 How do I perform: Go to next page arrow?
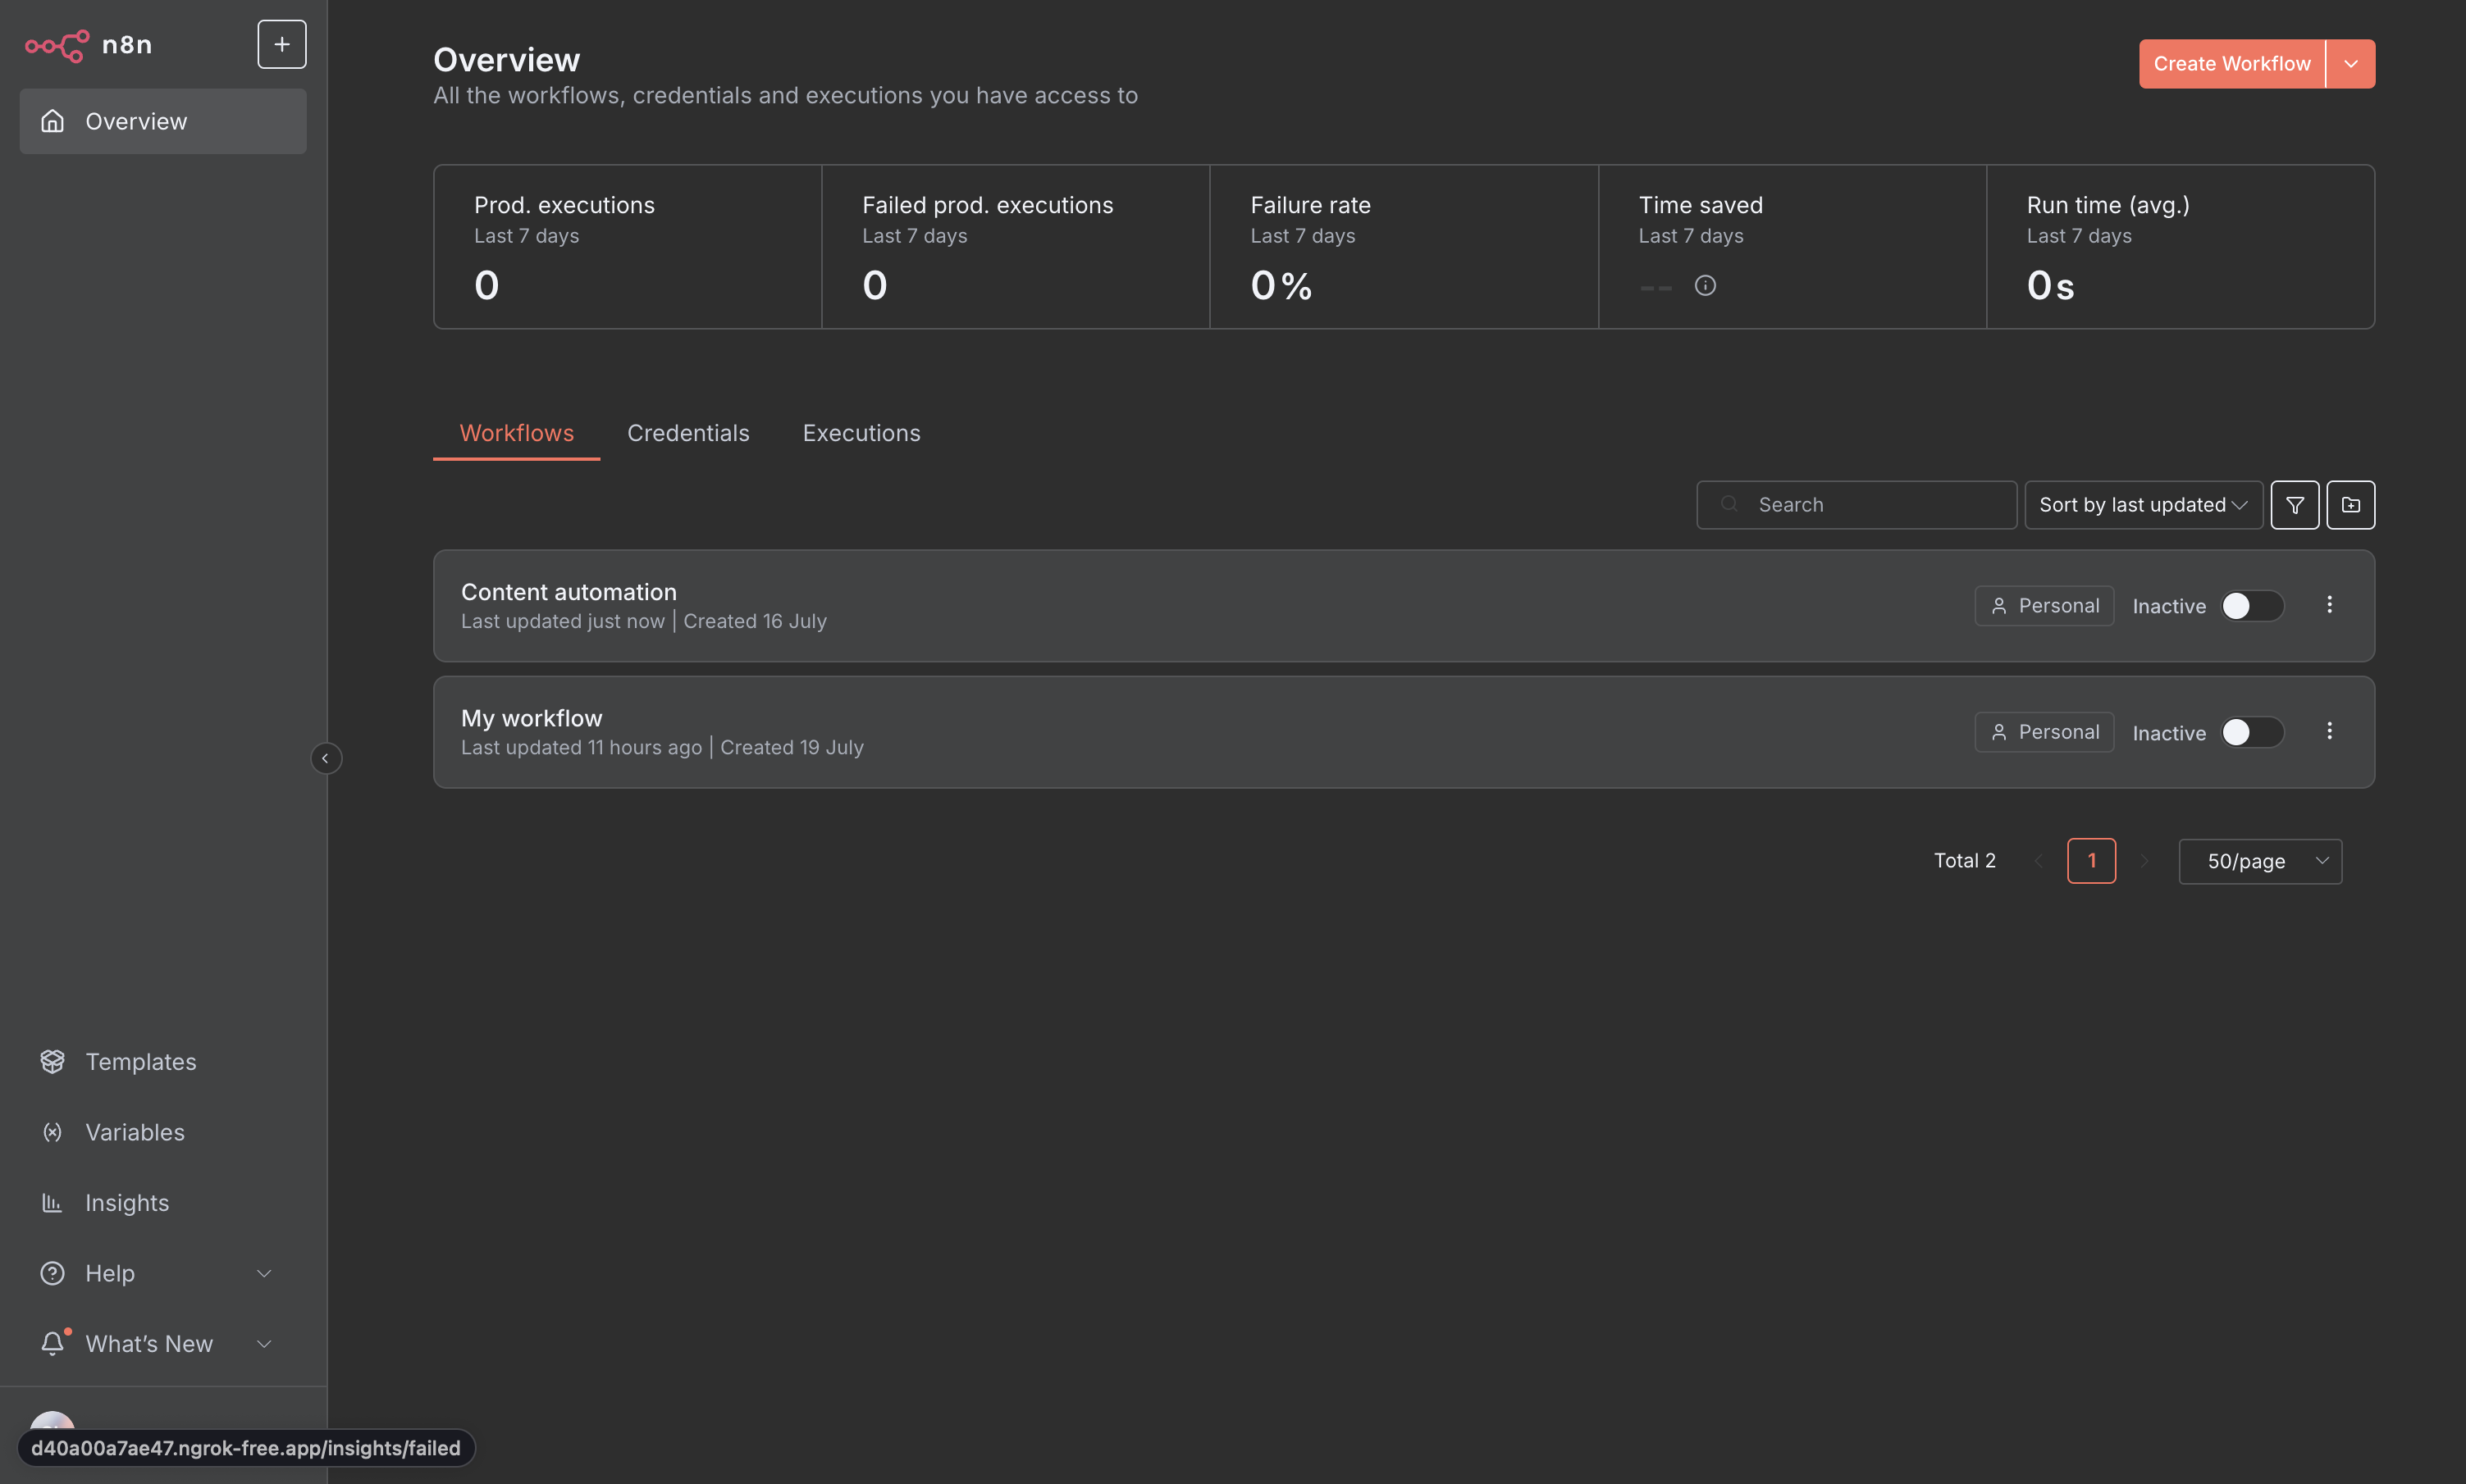coord(2144,861)
